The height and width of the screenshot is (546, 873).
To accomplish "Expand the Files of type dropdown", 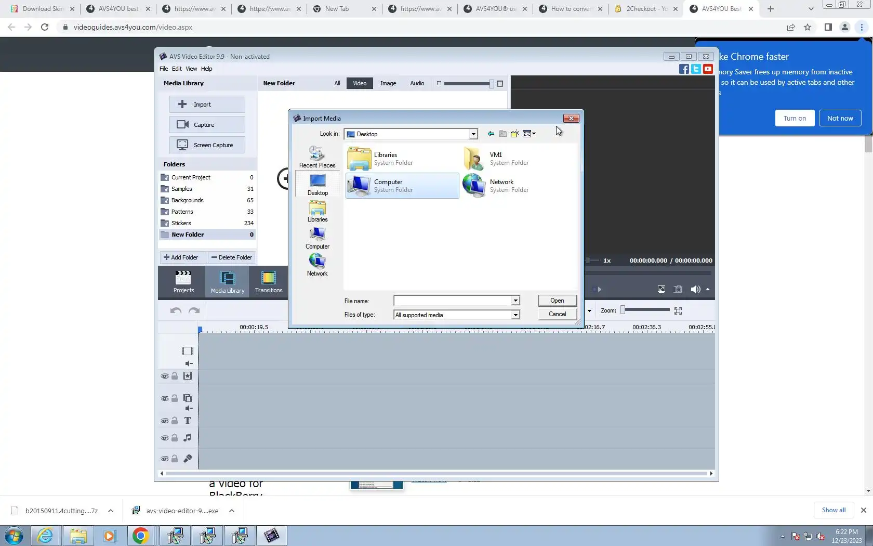I will [515, 315].
